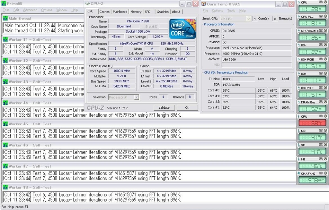
Task: Open the Select CPU dropdown in Core Temp
Action: (249, 19)
